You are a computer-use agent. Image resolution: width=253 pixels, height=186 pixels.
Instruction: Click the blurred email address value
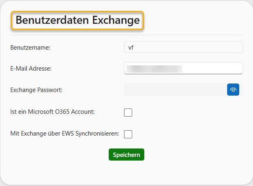pyautogui.click(x=154, y=69)
